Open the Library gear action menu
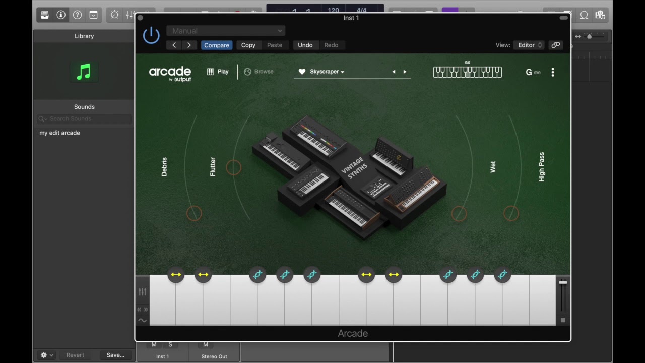Screen dimensions: 645x363 [x=46, y=355]
